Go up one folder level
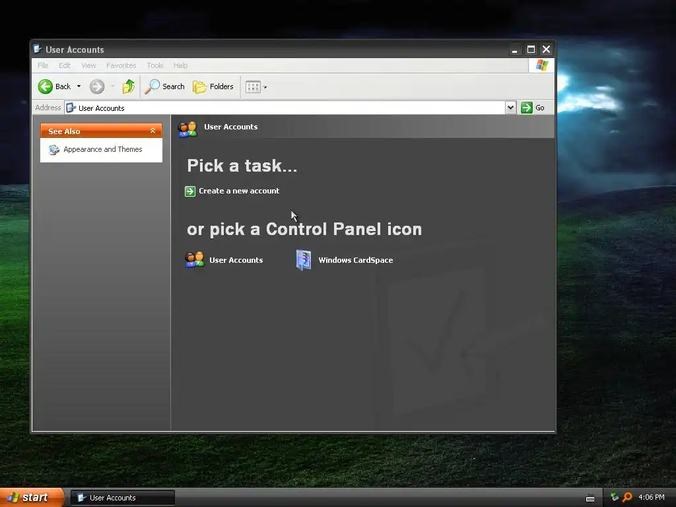The width and height of the screenshot is (676, 507). pos(128,86)
